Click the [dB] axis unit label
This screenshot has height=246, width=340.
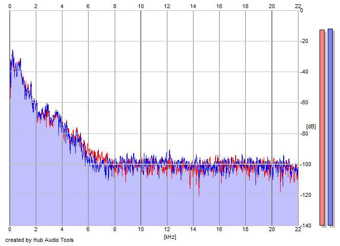coord(311,126)
